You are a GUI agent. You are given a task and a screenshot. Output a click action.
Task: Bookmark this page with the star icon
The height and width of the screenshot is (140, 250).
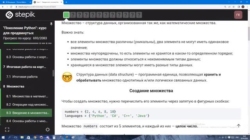[234, 7]
